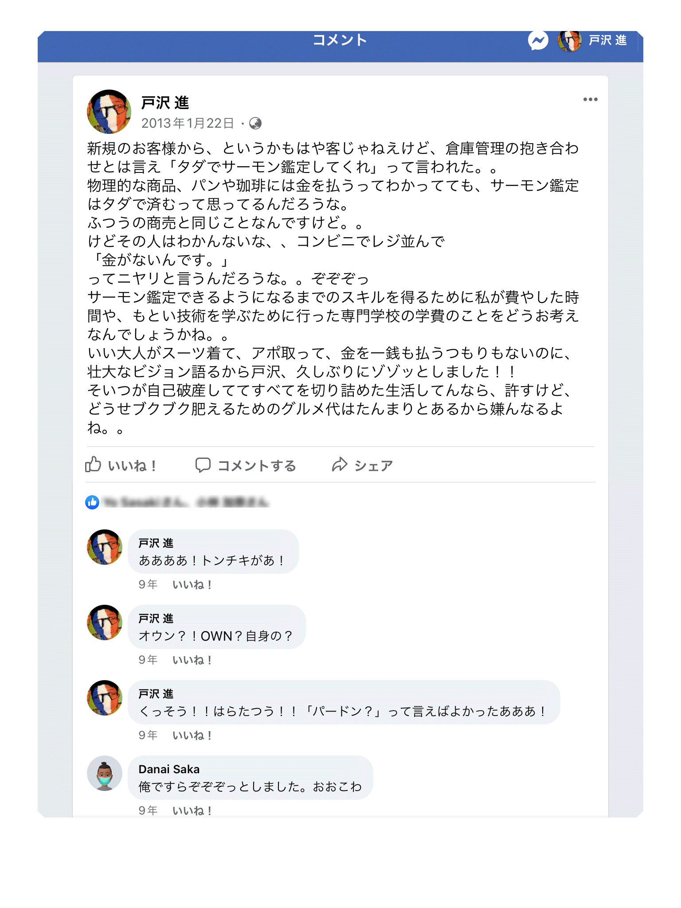This screenshot has height=908, width=681.
Task: Click the blue like reaction icon
Action: [x=92, y=502]
